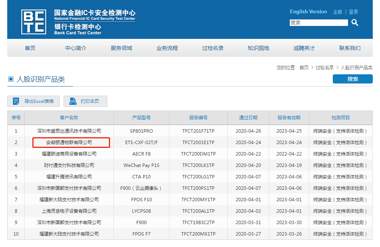380x247 pixels.
Task: Click 过检名录 in the breadcrumb
Action: pyautogui.click(x=324, y=67)
